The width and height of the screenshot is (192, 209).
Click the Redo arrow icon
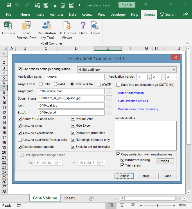[27, 5]
